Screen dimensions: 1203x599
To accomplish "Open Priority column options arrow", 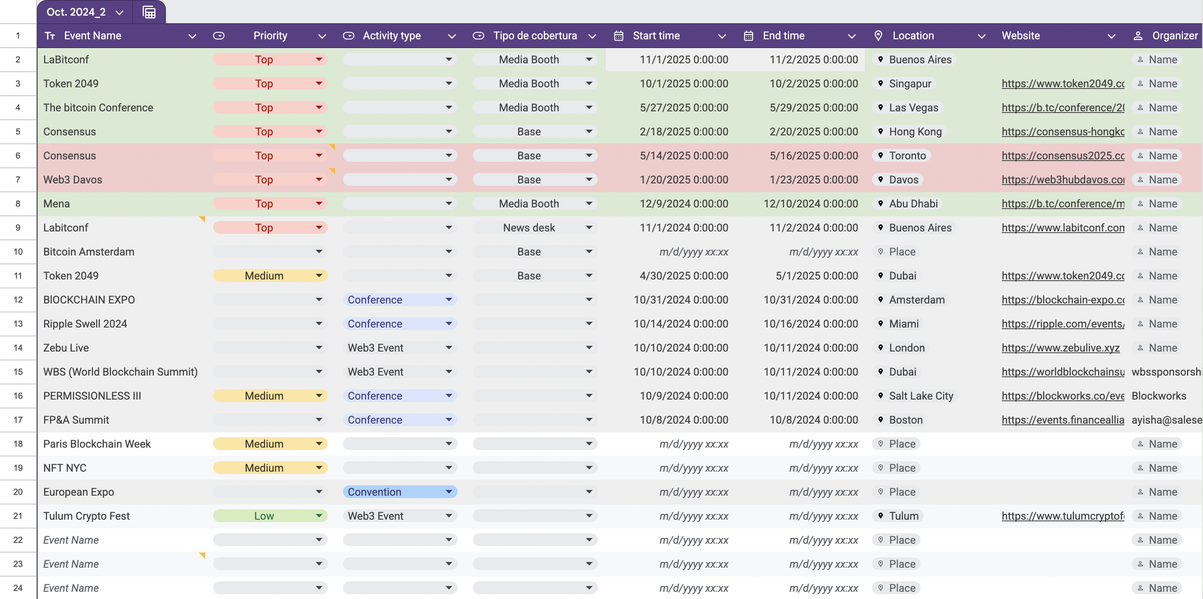I will pos(322,37).
